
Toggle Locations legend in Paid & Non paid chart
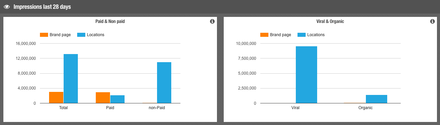pos(91,35)
